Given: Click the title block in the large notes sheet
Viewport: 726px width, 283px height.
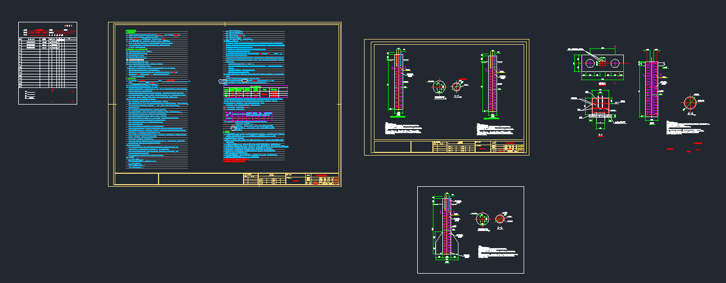Looking at the screenshot, I should click(291, 179).
